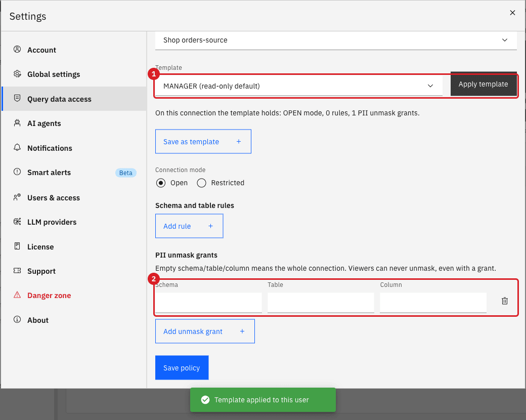This screenshot has width=526, height=420.
Task: Click the LLM providers brain icon
Action: 17,222
